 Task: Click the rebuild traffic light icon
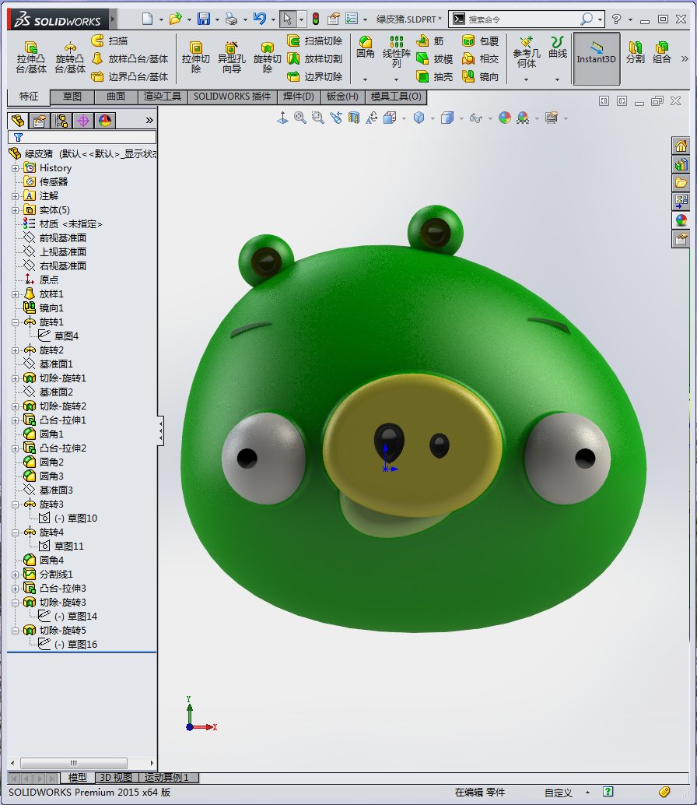(316, 19)
